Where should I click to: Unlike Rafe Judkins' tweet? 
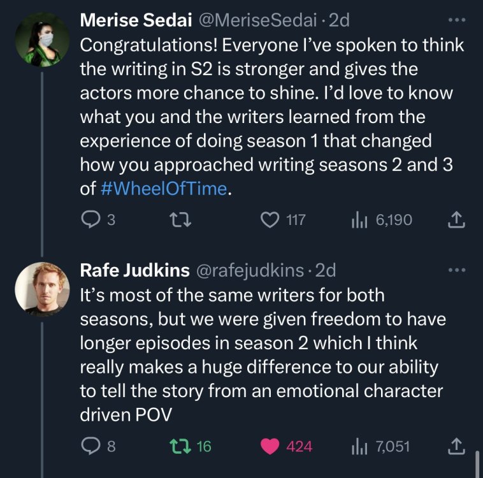(x=271, y=447)
